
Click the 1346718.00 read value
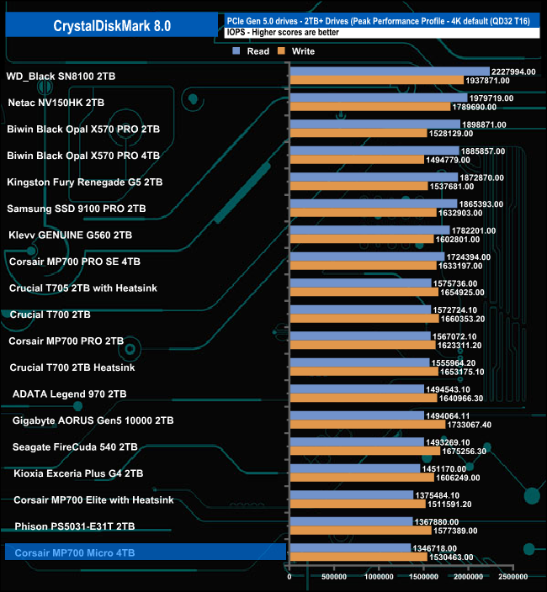pyautogui.click(x=434, y=548)
